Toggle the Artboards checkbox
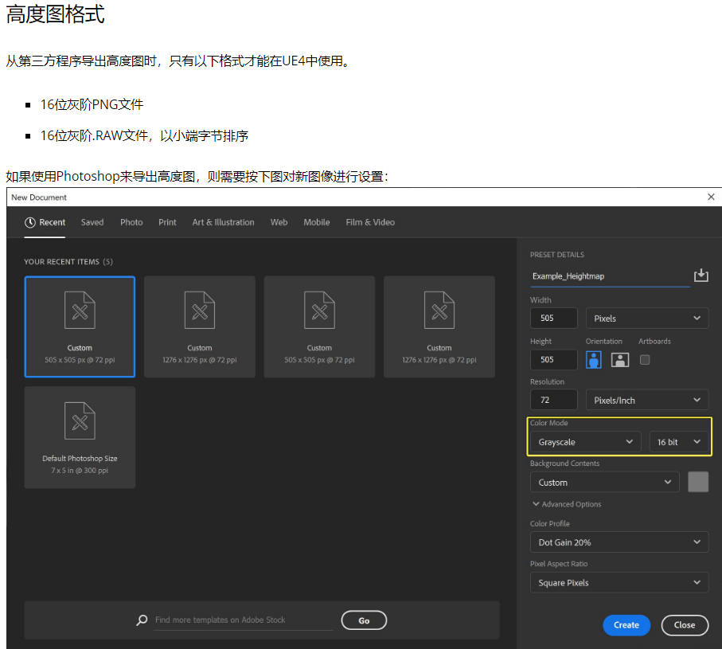 (645, 360)
